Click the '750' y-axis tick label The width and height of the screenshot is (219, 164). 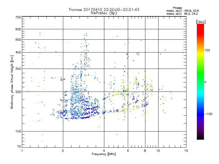tap(18, 17)
